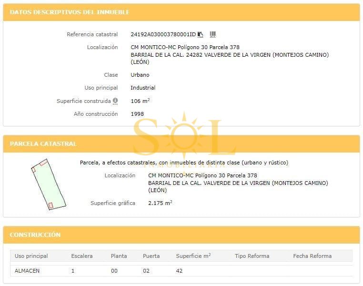Select the 'Año construcción' label
This screenshot has width=363, height=286.
pos(96,114)
